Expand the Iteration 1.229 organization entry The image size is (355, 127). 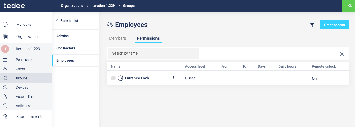click(x=28, y=49)
